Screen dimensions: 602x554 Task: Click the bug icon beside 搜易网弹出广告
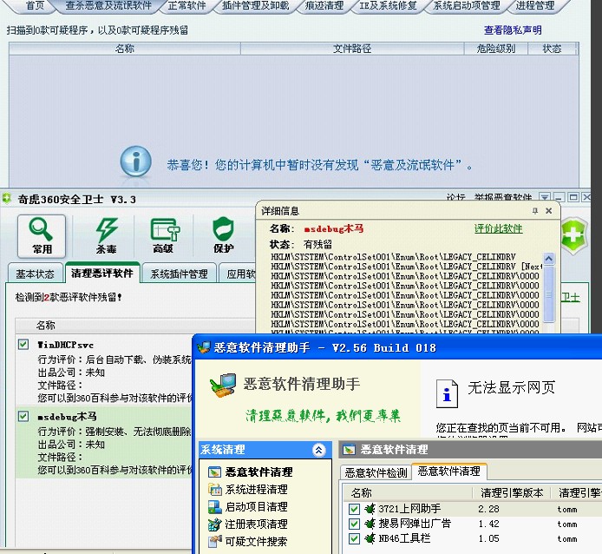[370, 524]
